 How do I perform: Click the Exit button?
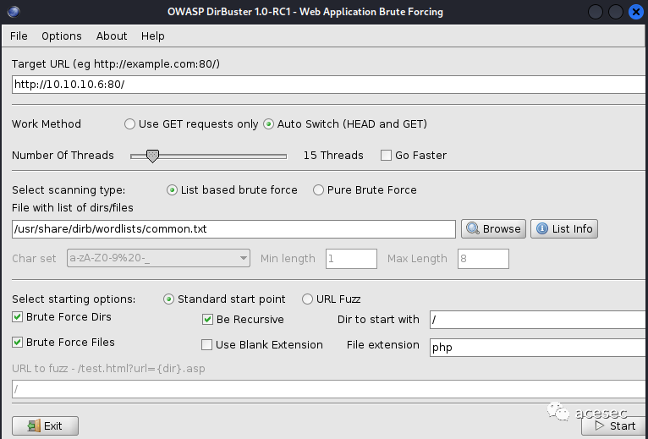(45, 425)
